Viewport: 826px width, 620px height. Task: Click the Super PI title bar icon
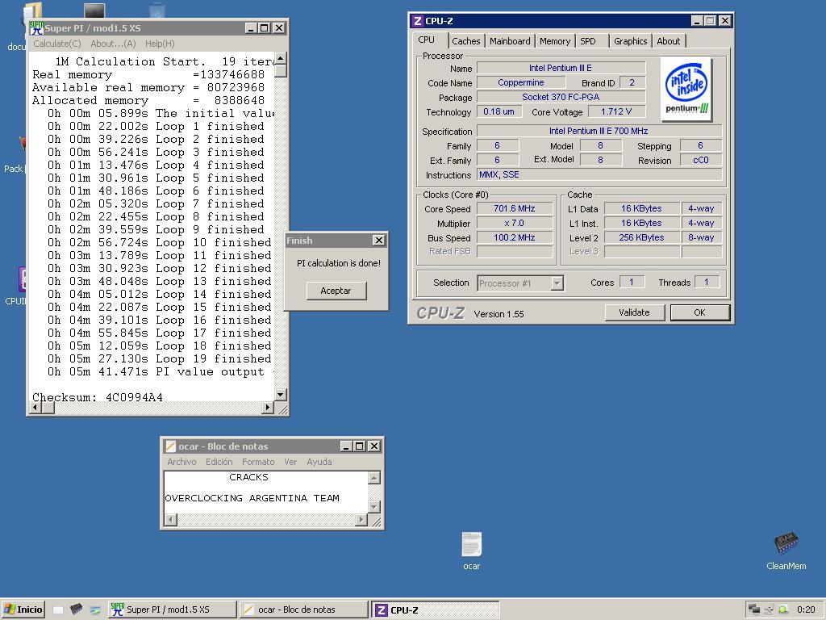(x=36, y=28)
